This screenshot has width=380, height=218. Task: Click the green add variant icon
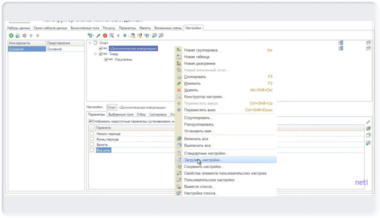click(x=11, y=36)
